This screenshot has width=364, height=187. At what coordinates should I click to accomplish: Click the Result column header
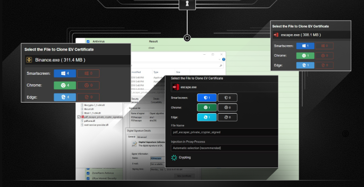coord(153,42)
